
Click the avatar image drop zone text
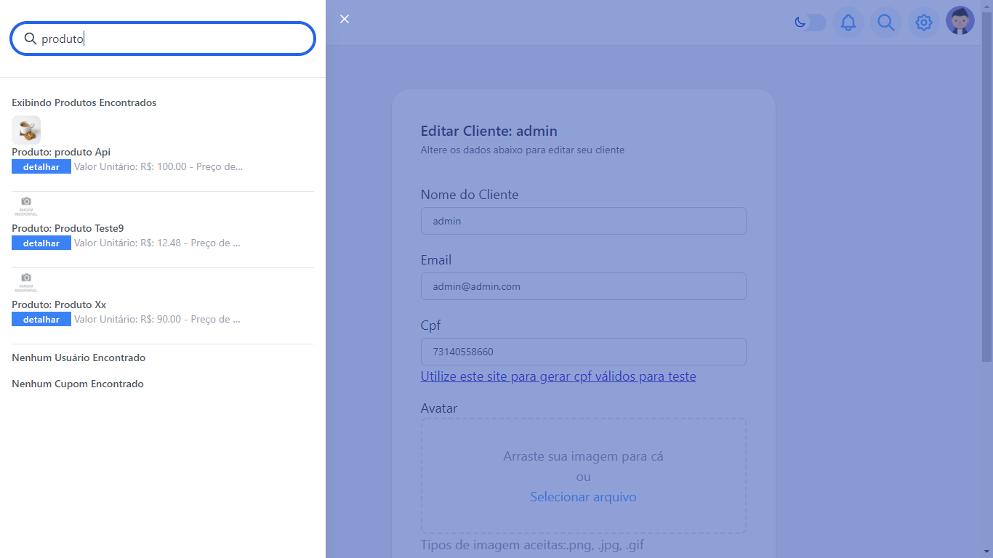(583, 456)
